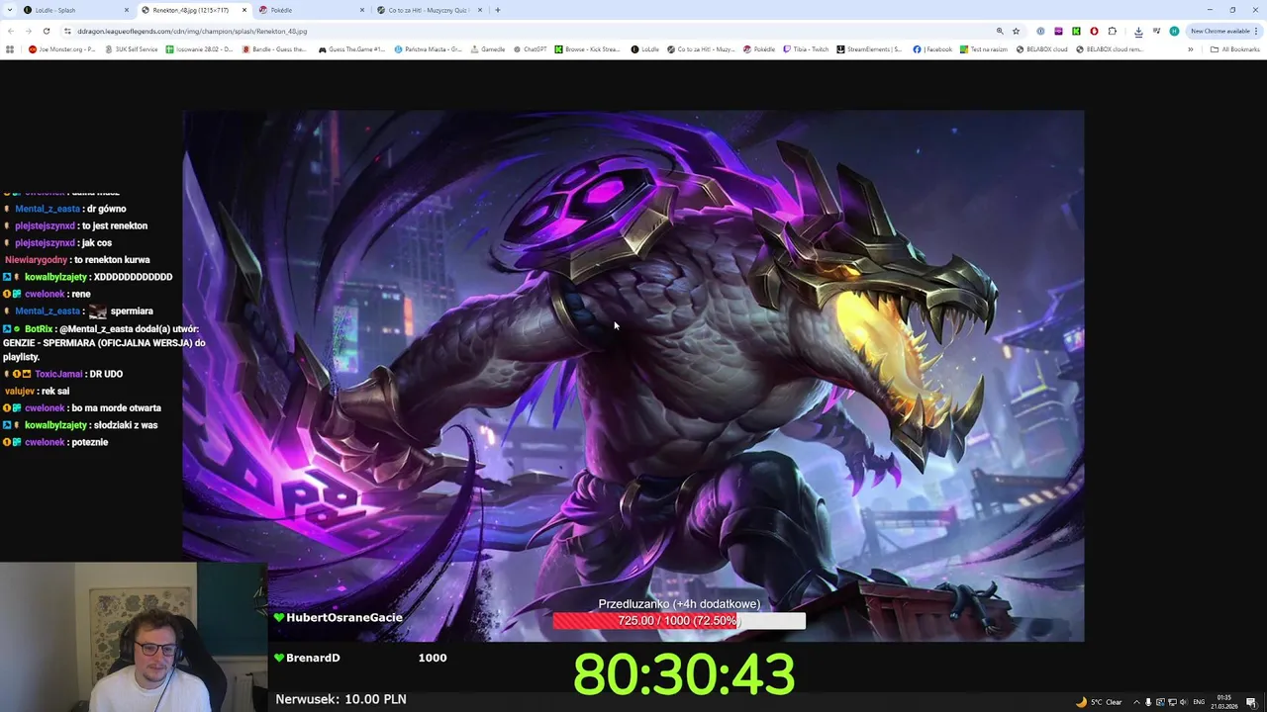1267x712 pixels.
Task: Open the StreamElements bookmark
Action: tap(869, 48)
